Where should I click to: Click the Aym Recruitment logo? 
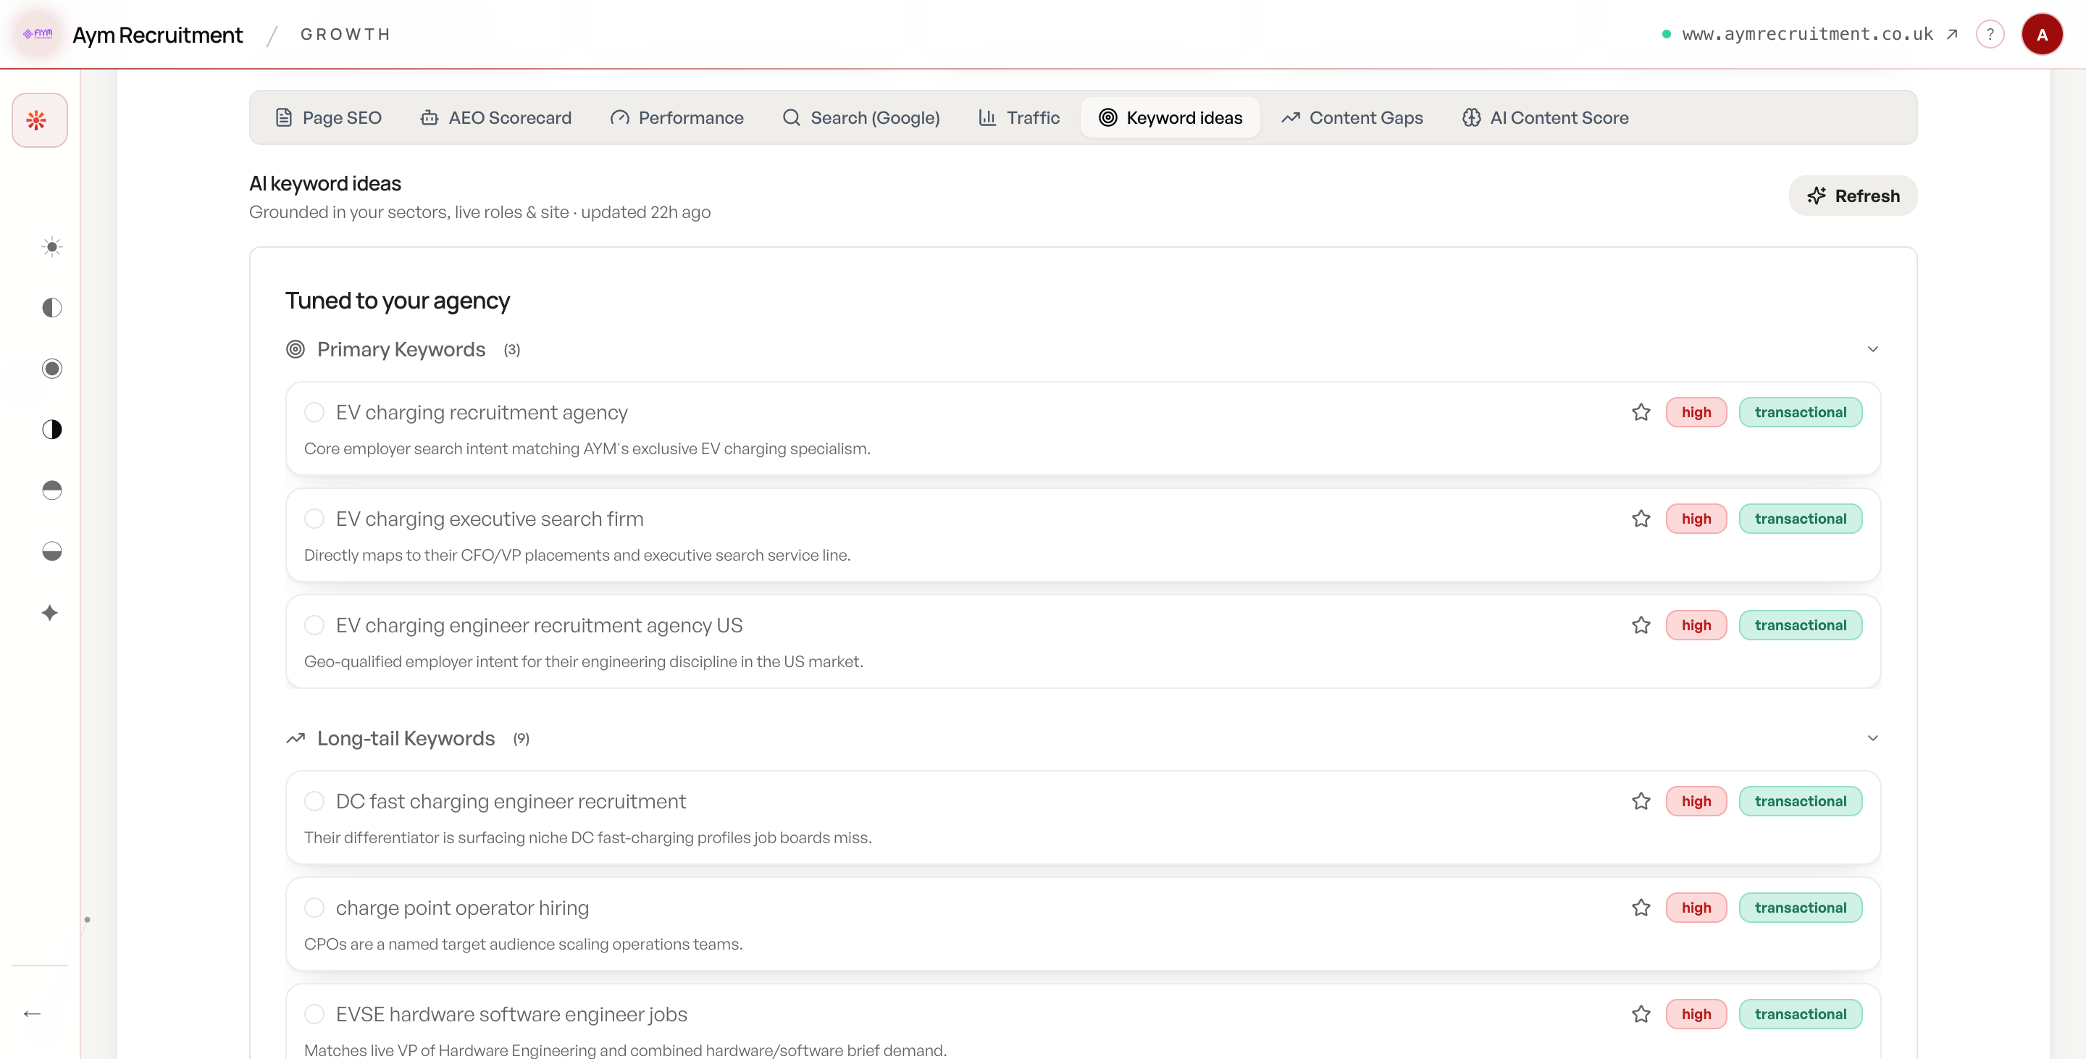click(37, 34)
